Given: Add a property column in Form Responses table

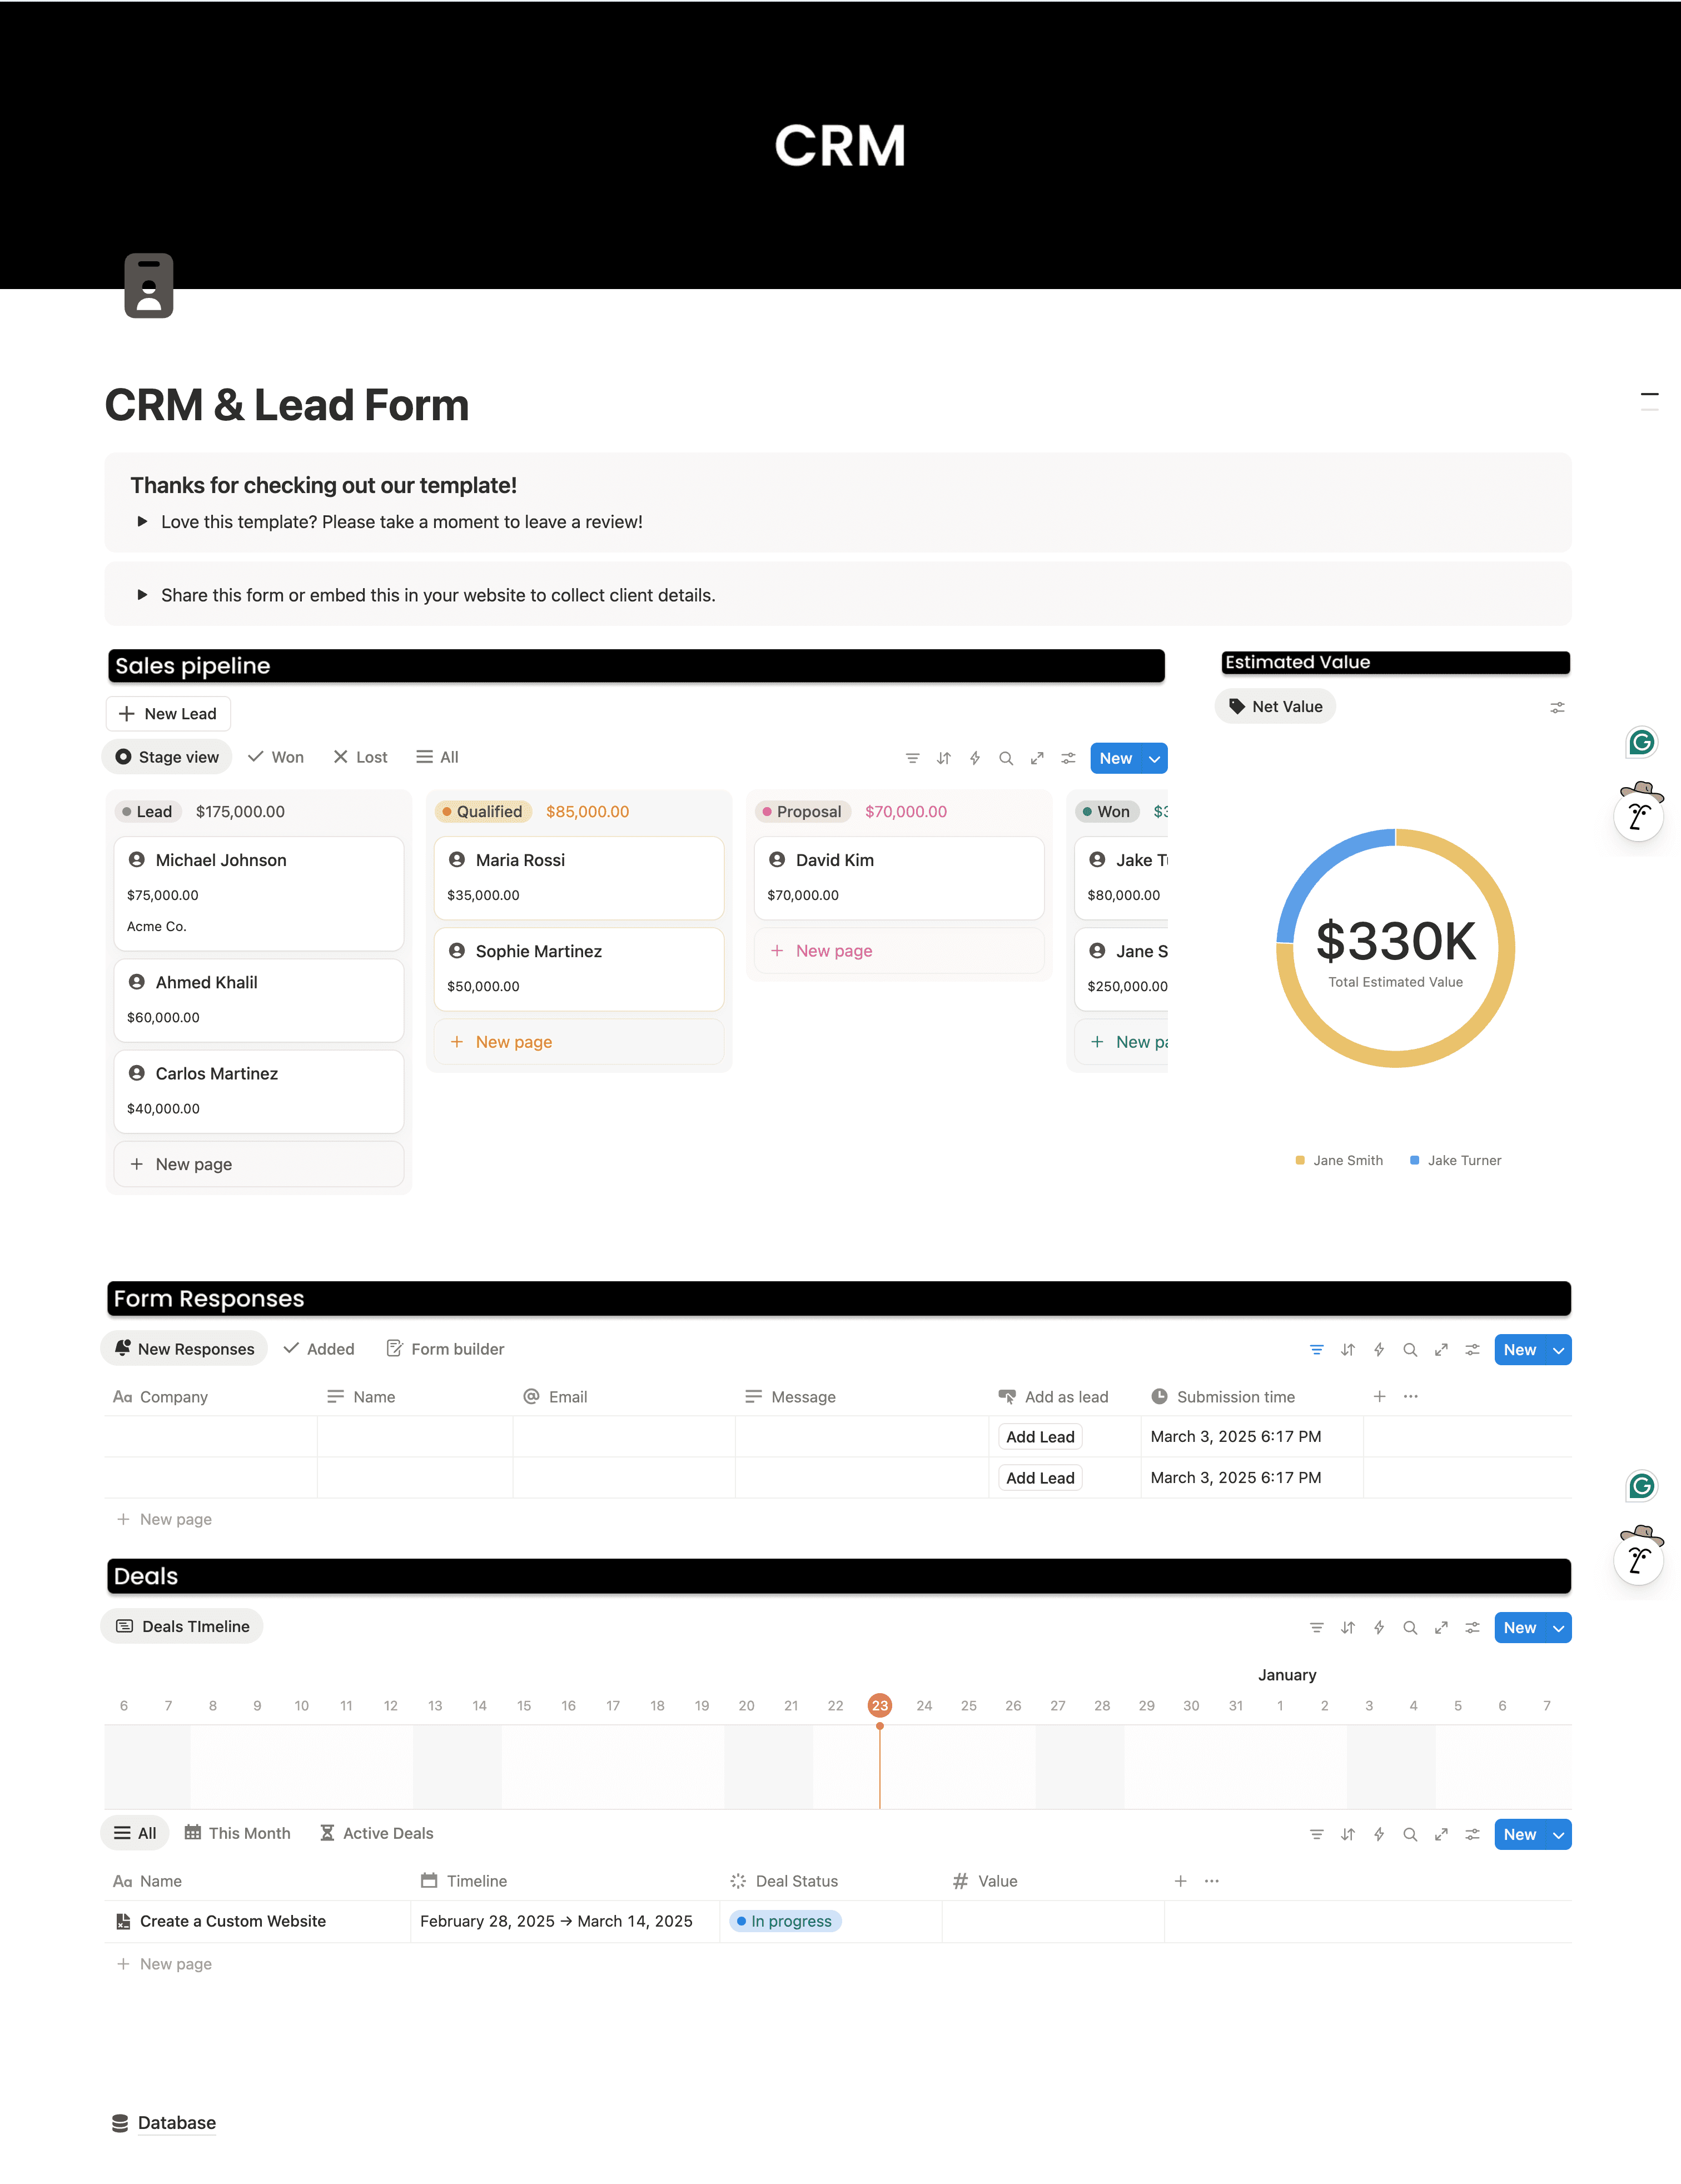Looking at the screenshot, I should pyautogui.click(x=1379, y=1396).
